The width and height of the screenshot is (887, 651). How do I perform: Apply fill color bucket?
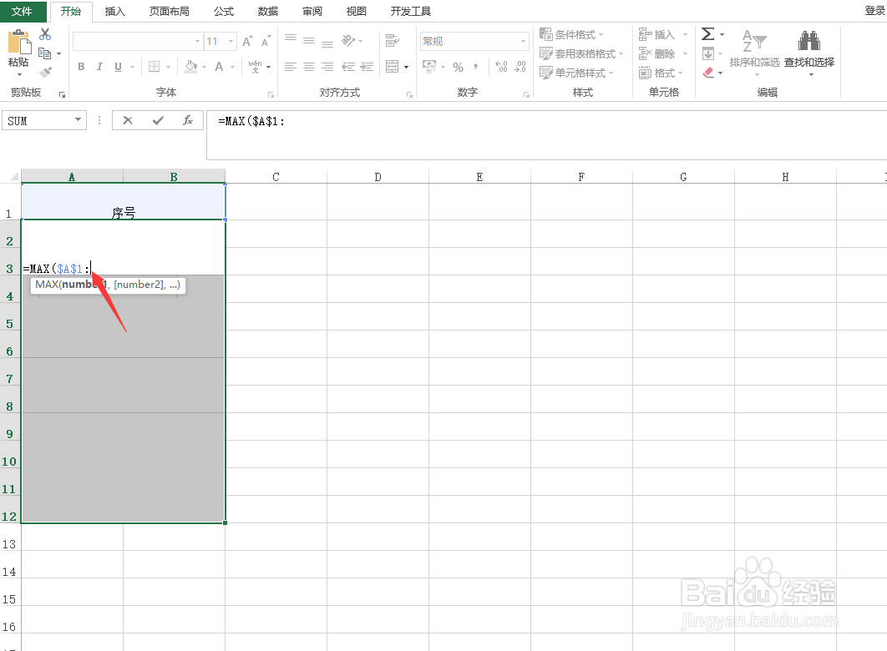(191, 67)
